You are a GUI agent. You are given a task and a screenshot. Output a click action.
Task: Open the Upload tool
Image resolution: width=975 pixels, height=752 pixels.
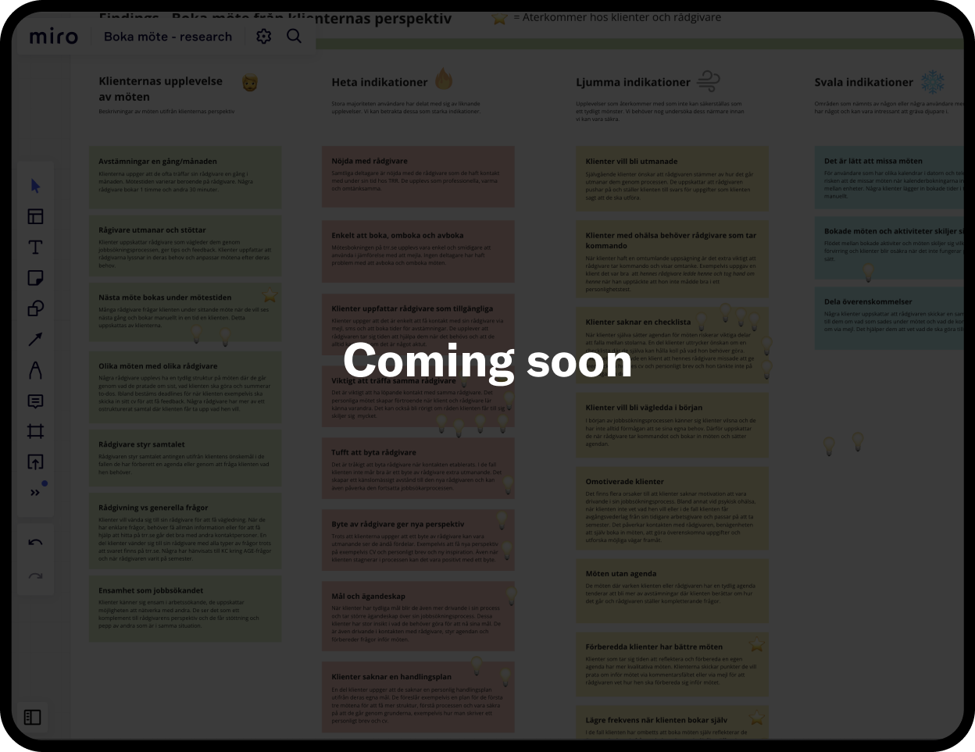point(35,462)
